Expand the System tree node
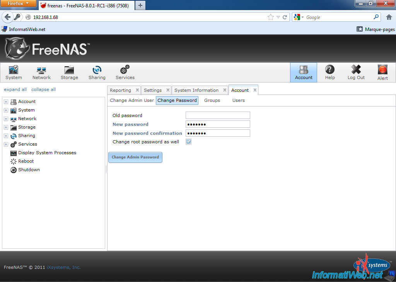396x282 pixels. (x=6, y=110)
